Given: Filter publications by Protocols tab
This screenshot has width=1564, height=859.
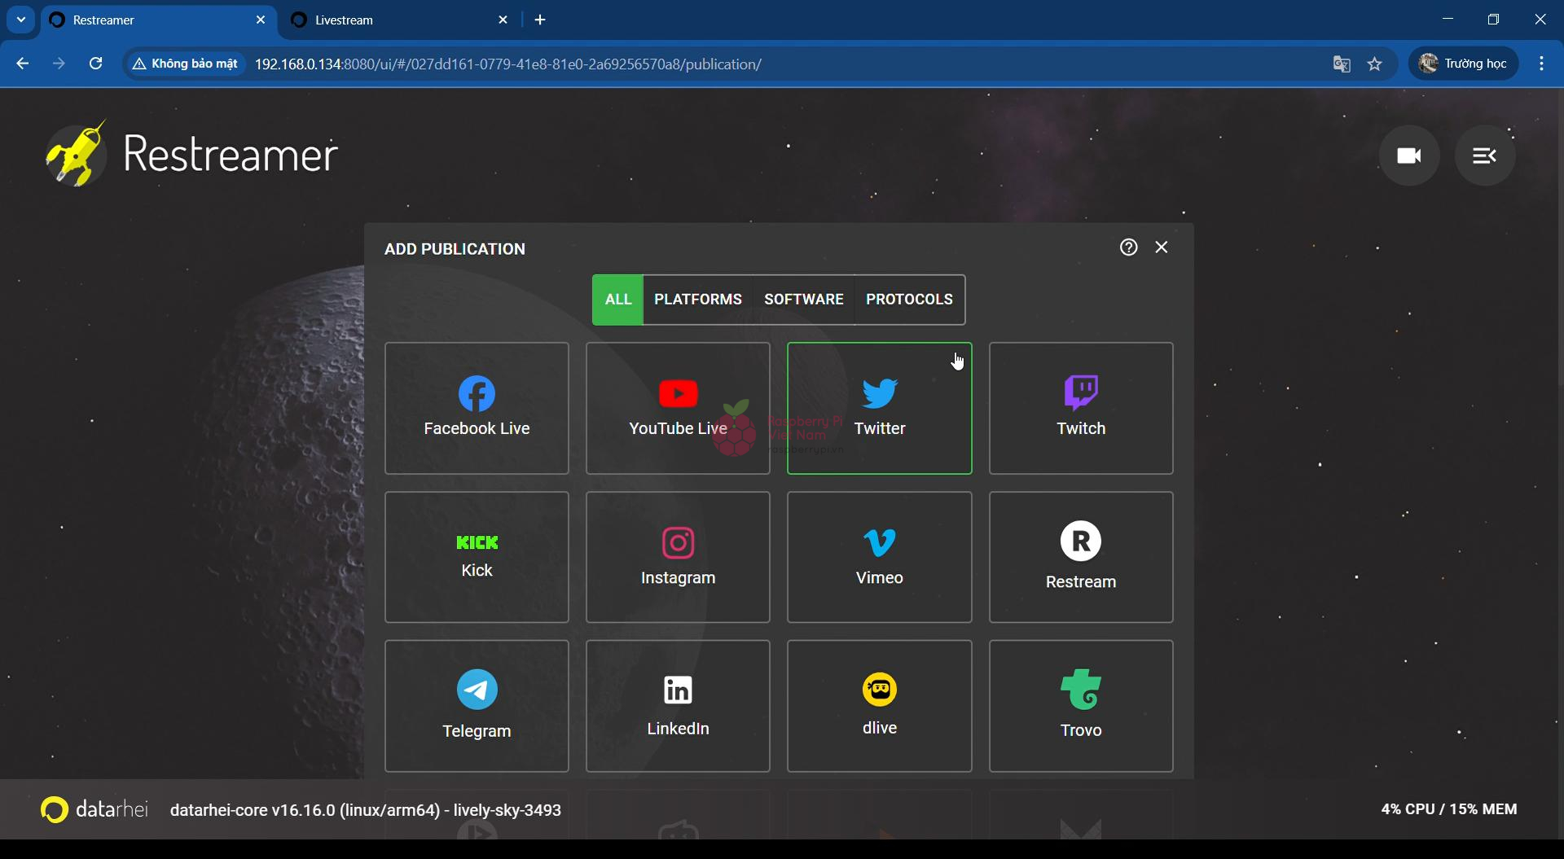Looking at the screenshot, I should point(909,300).
